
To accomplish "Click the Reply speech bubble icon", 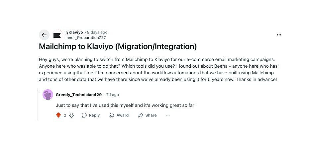I will click(84, 115).
